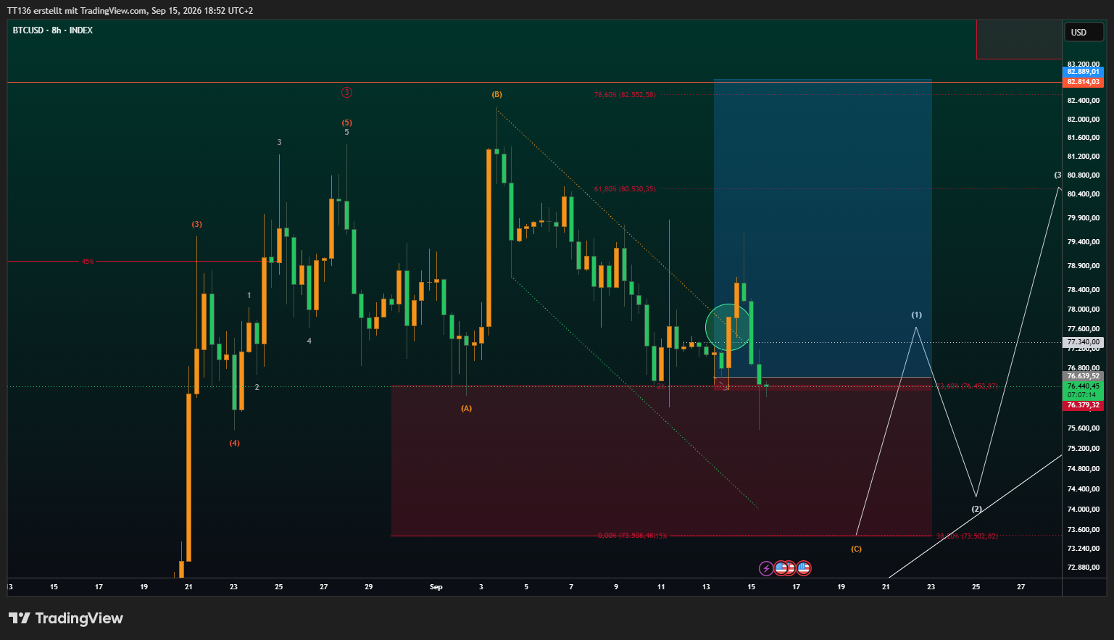
Task: Open the USD currency selector
Action: click(1084, 32)
